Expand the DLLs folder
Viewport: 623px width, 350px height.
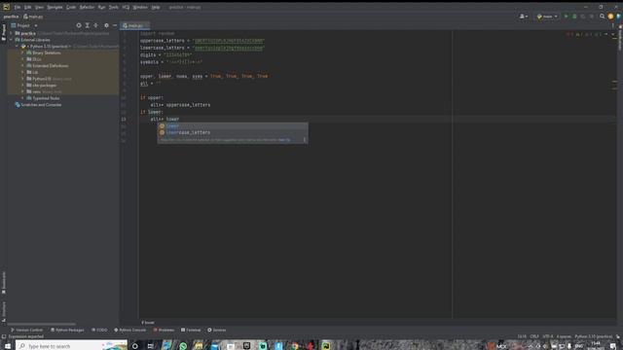[22, 59]
